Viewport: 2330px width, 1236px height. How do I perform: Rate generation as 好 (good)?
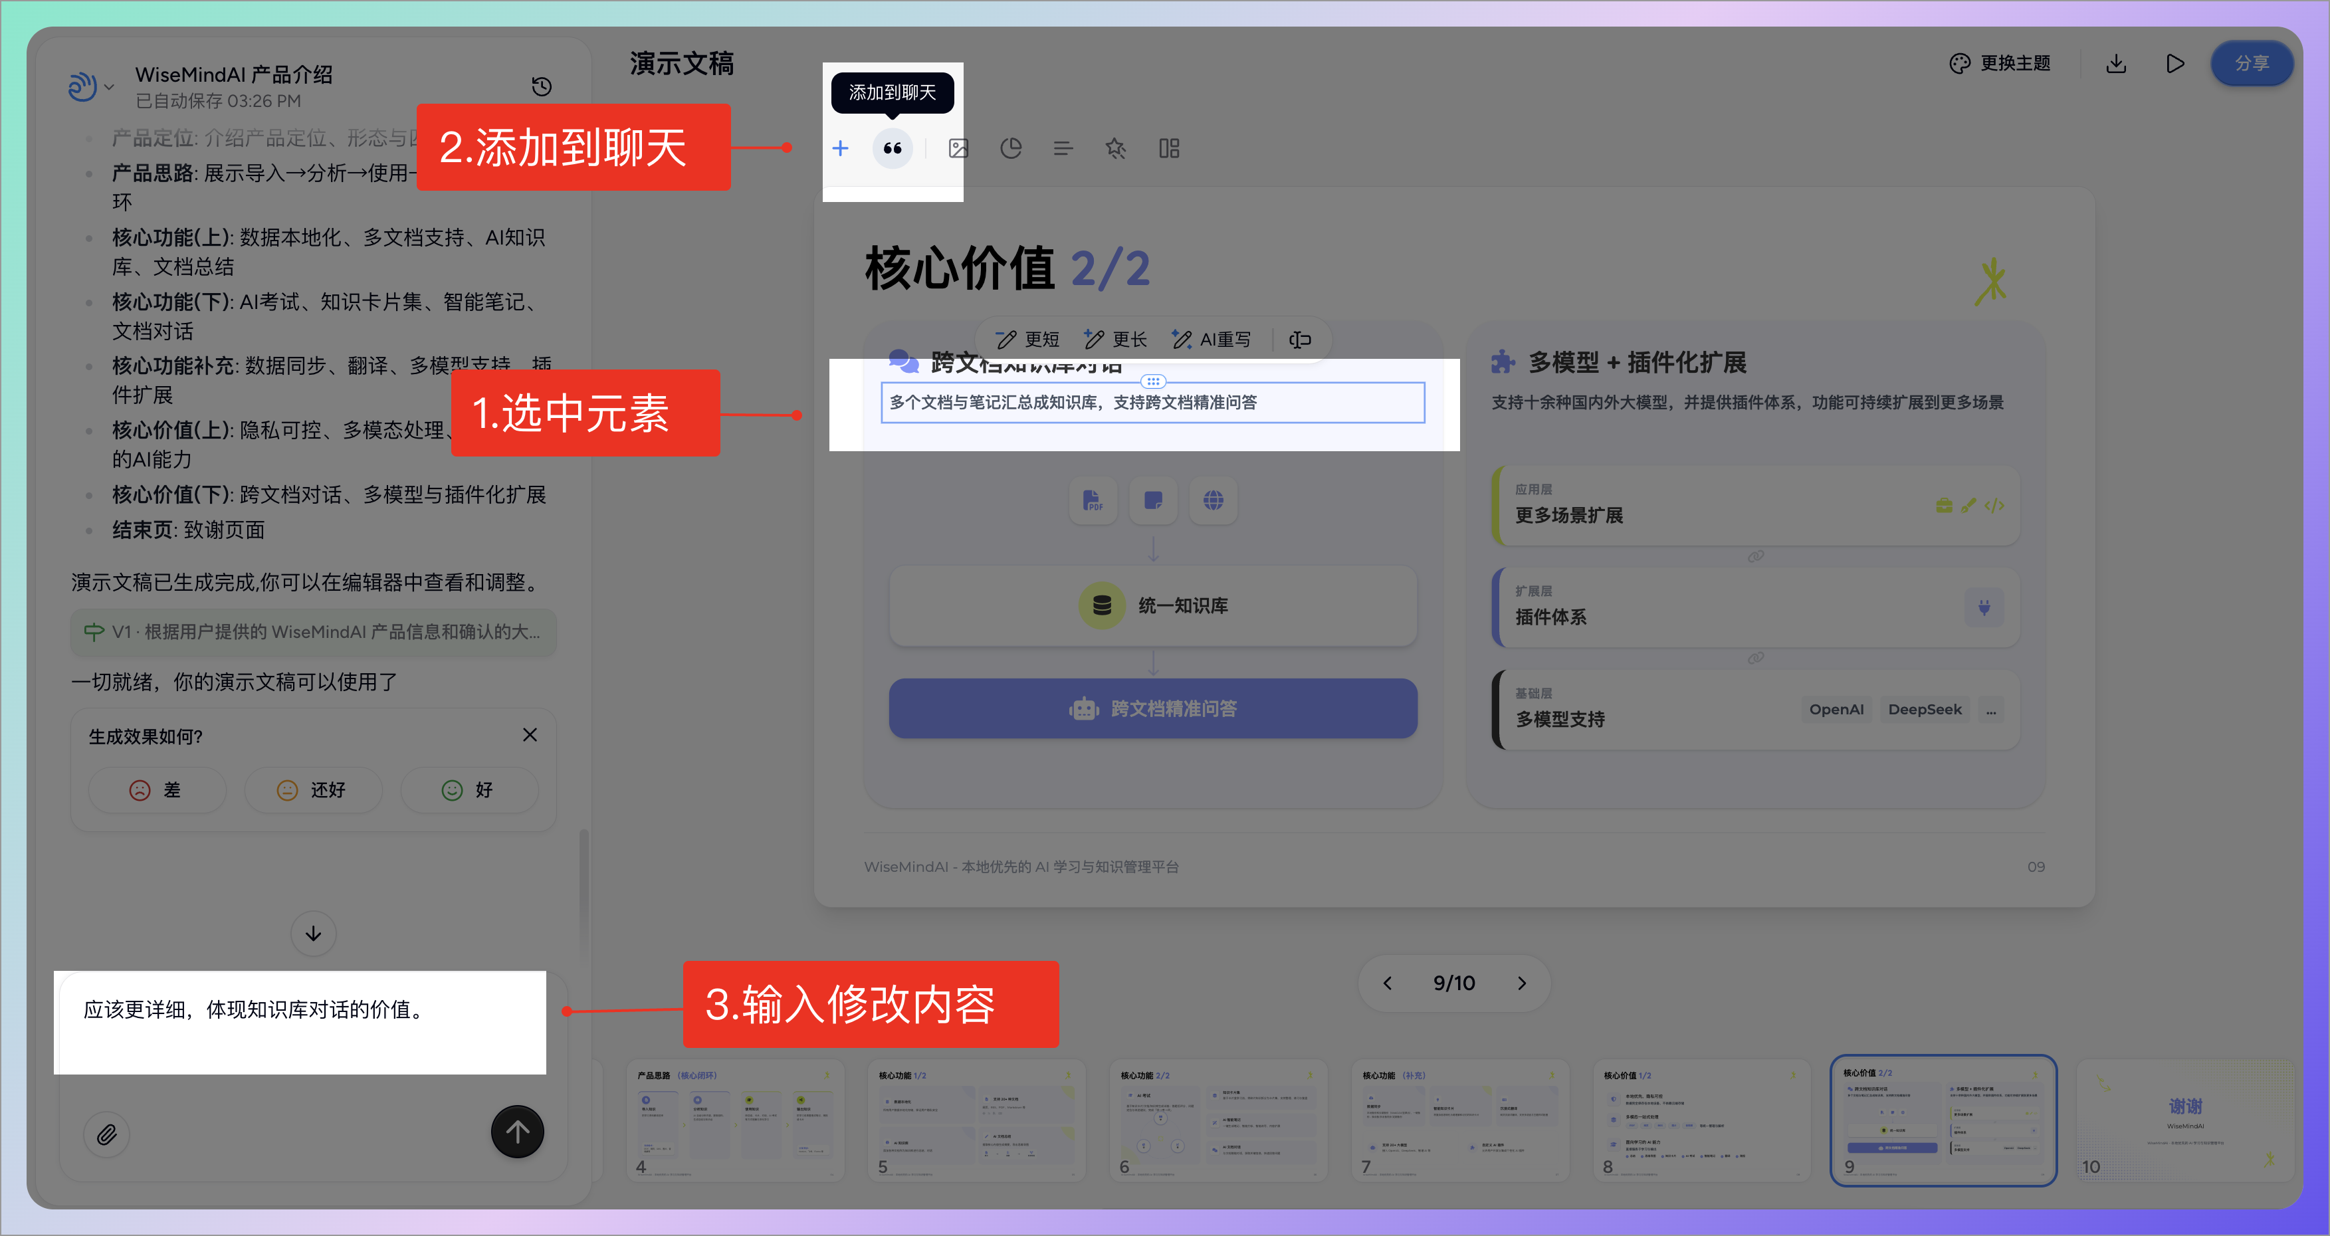(468, 790)
